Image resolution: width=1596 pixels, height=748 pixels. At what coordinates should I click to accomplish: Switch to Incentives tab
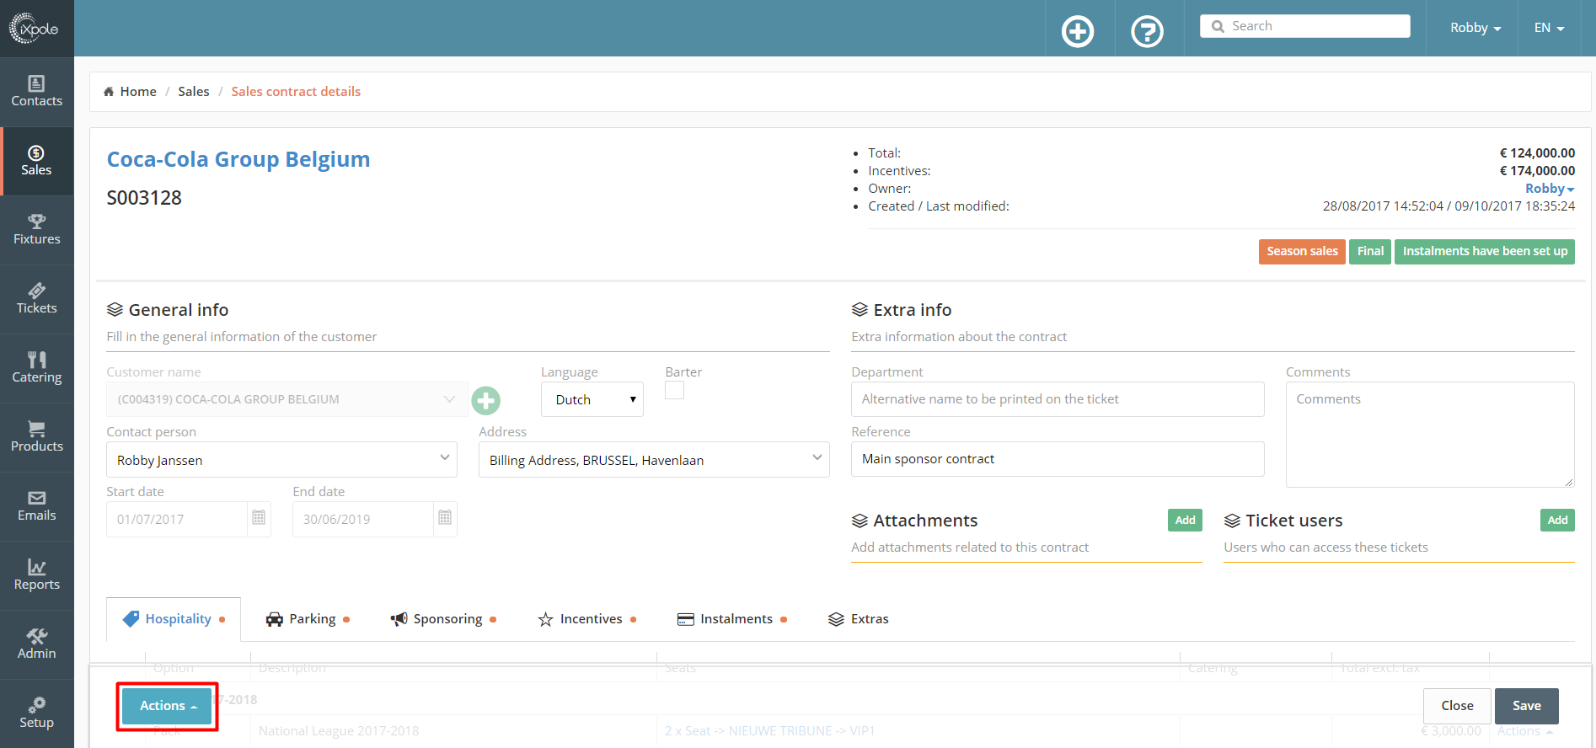click(586, 619)
